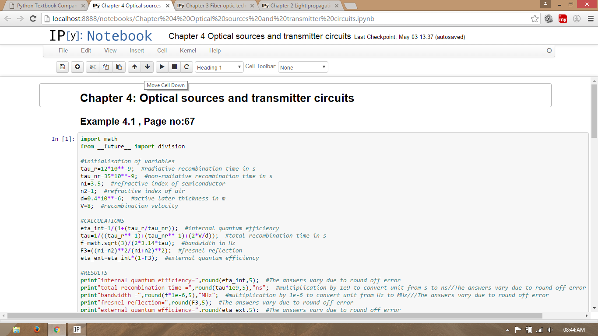Click the browser reload button
Image resolution: width=598 pixels, height=336 pixels.
click(33, 19)
